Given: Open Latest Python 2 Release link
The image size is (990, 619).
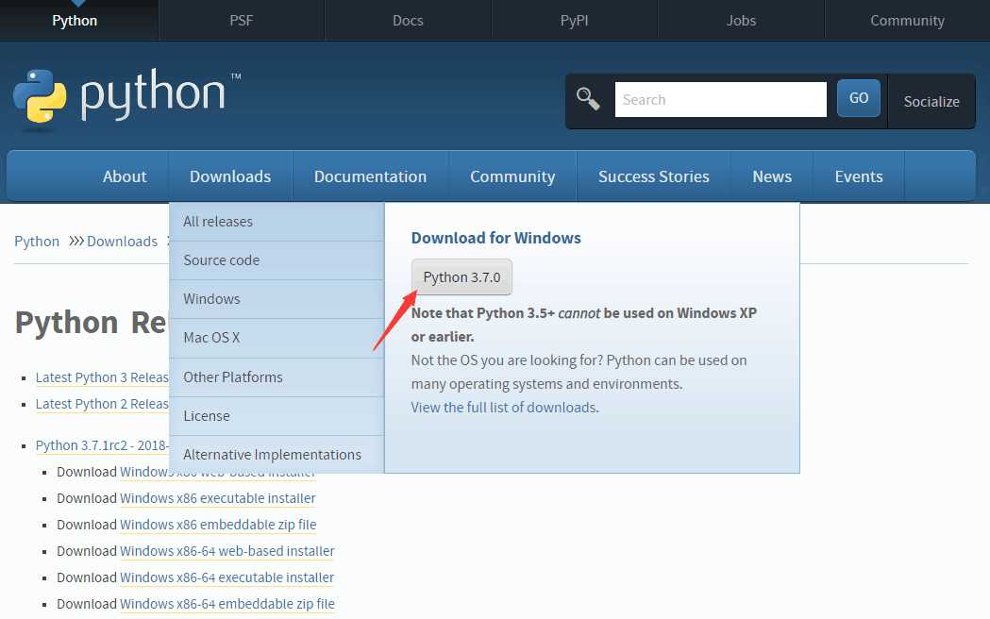Looking at the screenshot, I should (102, 404).
